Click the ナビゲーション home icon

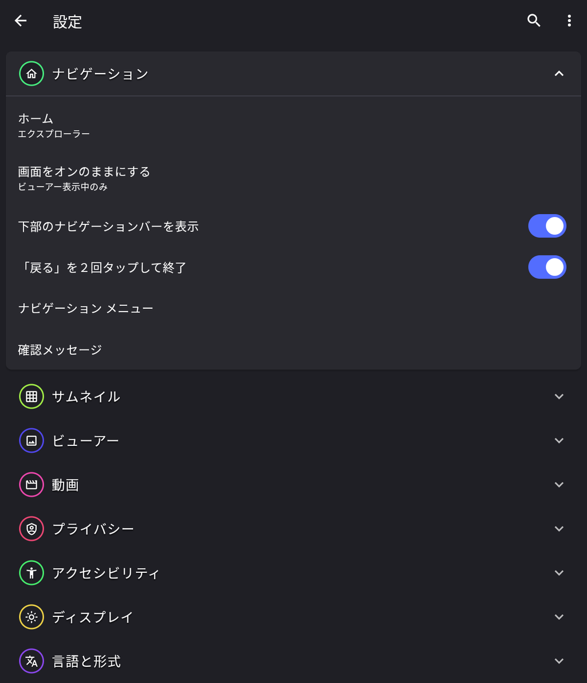point(32,73)
